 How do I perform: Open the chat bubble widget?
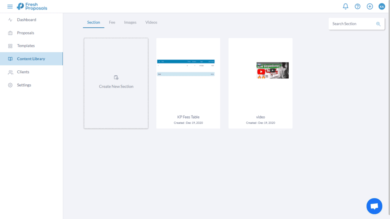click(x=374, y=206)
